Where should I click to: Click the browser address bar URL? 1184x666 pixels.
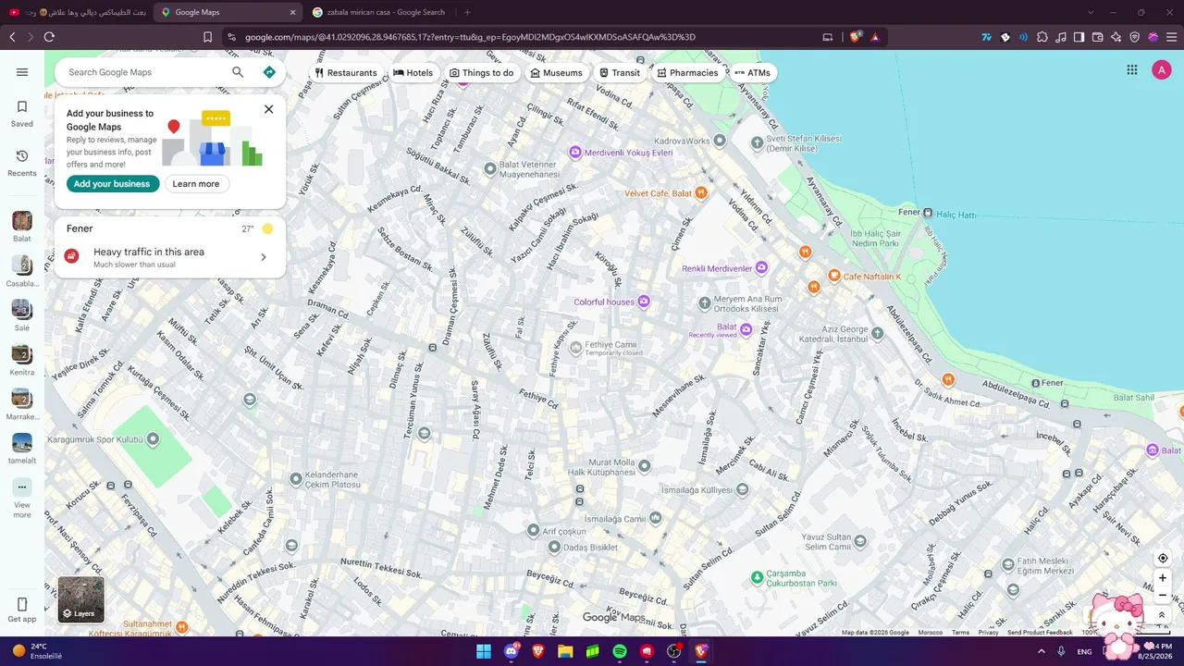point(470,37)
